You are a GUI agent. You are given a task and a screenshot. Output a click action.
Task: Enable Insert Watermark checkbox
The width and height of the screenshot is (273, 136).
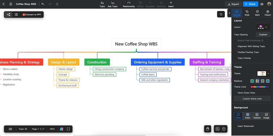pyautogui.click(x=235, y=126)
